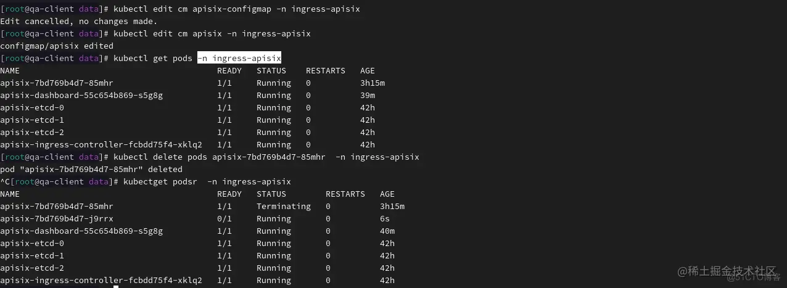
Task: Select apisix-ingress-controller-fcbdd75f4-xklq2 in the last row
Action: coord(101,281)
